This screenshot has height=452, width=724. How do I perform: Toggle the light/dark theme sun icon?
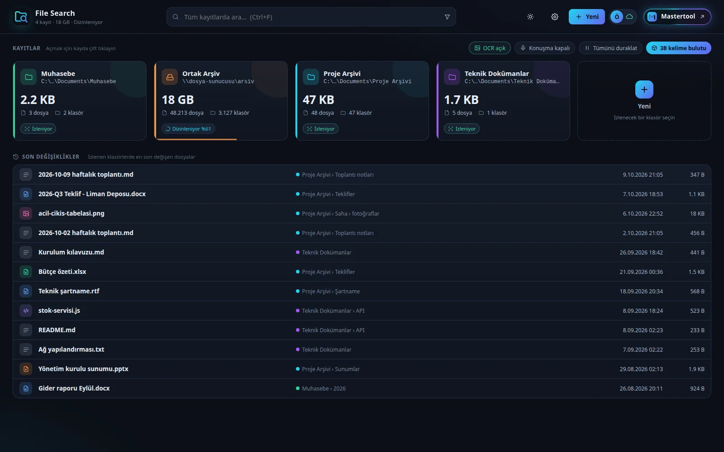click(x=530, y=17)
